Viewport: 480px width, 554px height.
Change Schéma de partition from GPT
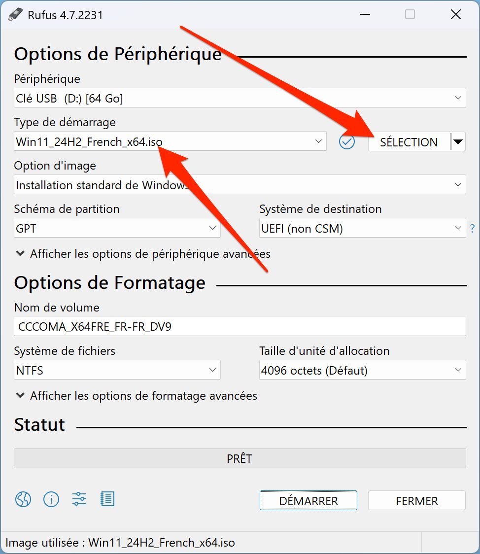click(117, 228)
